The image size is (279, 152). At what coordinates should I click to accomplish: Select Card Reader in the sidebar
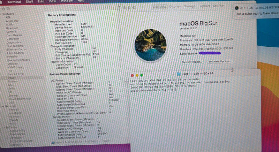pos(14,35)
